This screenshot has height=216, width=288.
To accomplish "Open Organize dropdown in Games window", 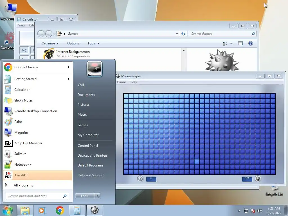I will pos(50,43).
